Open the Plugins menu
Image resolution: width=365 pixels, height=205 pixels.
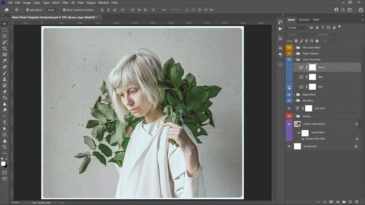tap(91, 2)
